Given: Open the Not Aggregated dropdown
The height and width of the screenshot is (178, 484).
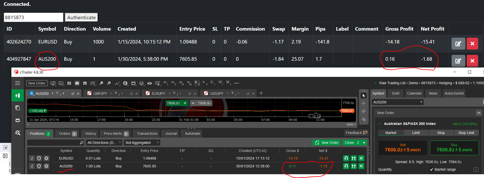Looking at the screenshot, I should click(142, 143).
